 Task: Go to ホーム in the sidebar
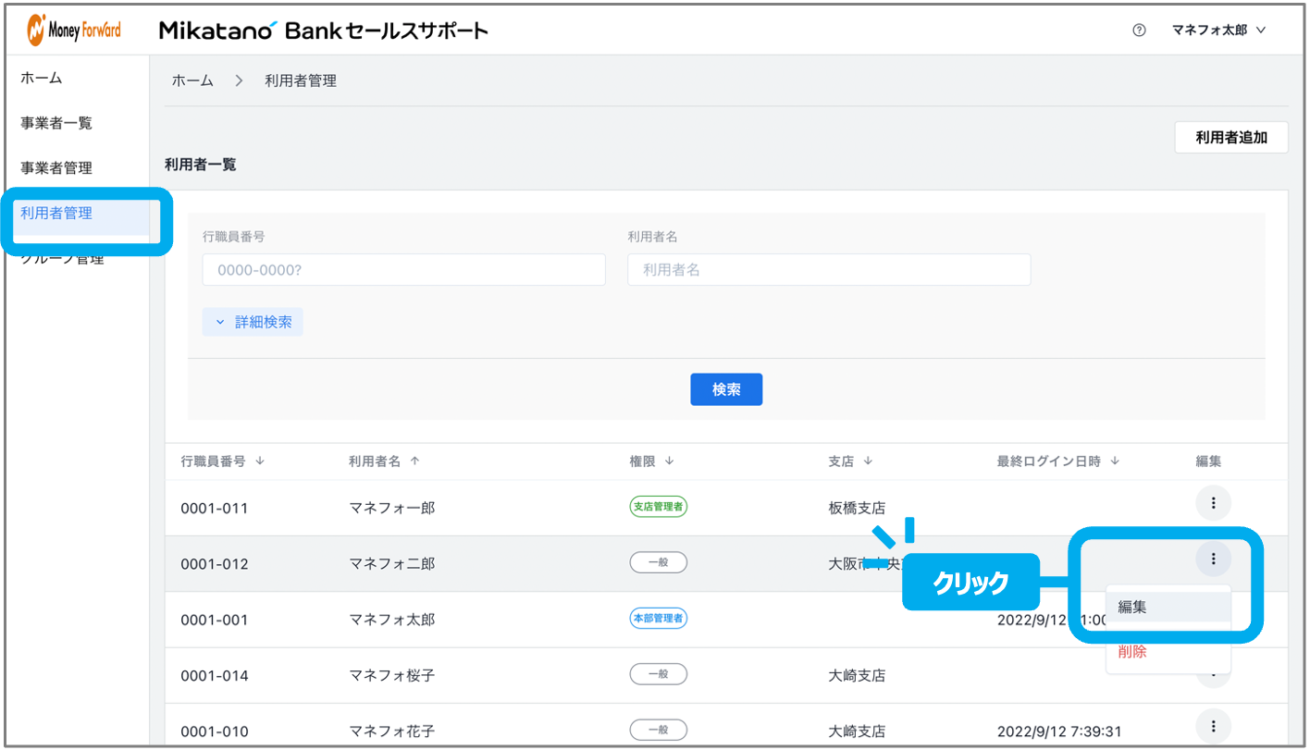[x=42, y=78]
